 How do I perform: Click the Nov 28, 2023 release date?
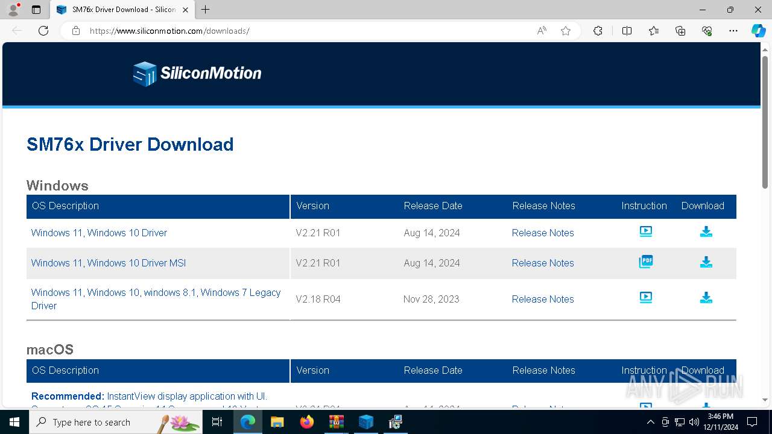pos(431,299)
